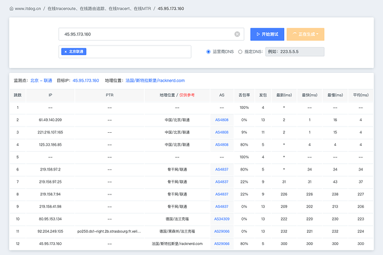
Task: Open AS29066 link in hop 11 row
Action: (222, 231)
